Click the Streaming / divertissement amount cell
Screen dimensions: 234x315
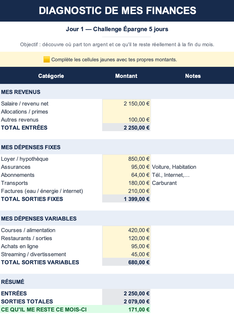[126, 254]
